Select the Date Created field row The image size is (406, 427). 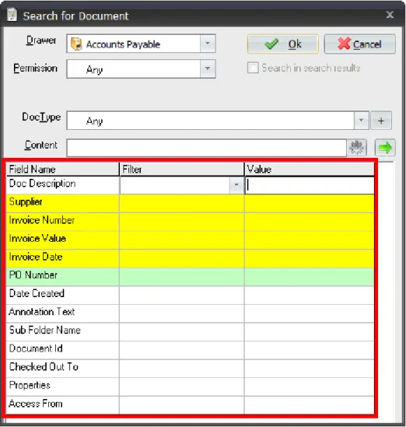click(190, 296)
